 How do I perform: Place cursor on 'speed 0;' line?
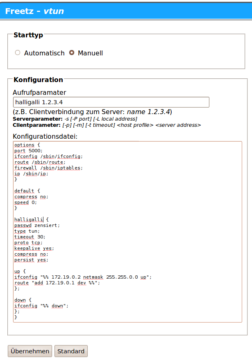pos(25,202)
